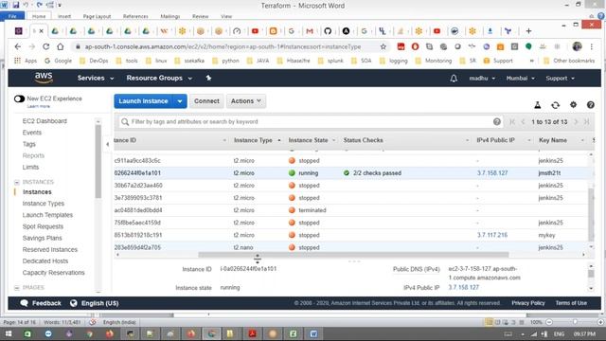Open Instance Types in sidebar

pyautogui.click(x=44, y=204)
